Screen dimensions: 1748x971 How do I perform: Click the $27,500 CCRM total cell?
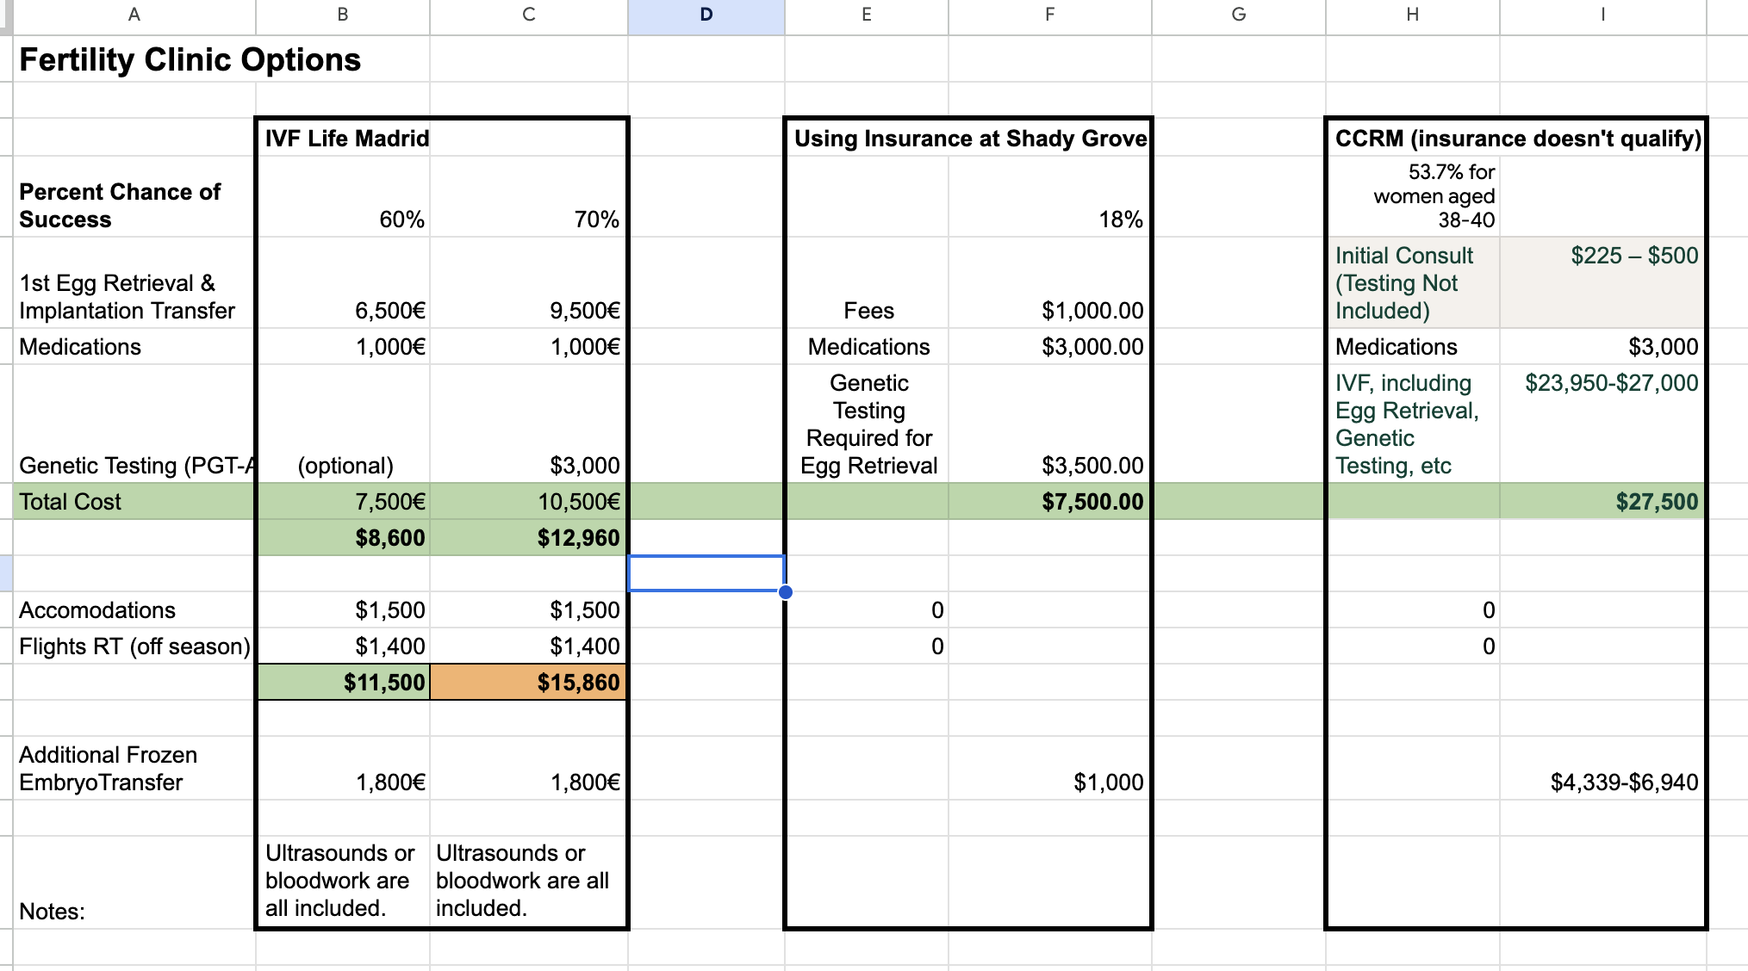1602,502
